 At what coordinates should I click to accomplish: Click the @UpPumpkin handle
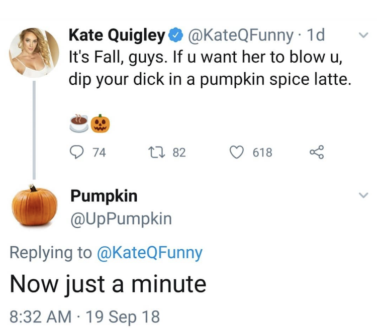(121, 219)
